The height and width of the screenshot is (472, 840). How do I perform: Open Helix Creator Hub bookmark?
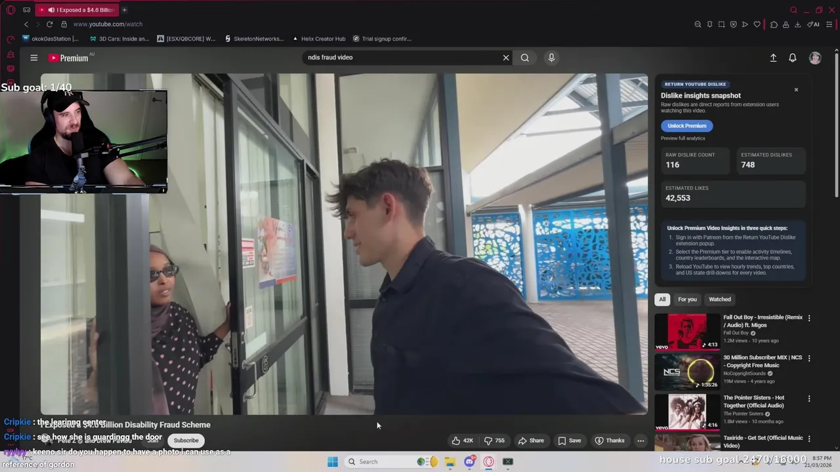[318, 39]
